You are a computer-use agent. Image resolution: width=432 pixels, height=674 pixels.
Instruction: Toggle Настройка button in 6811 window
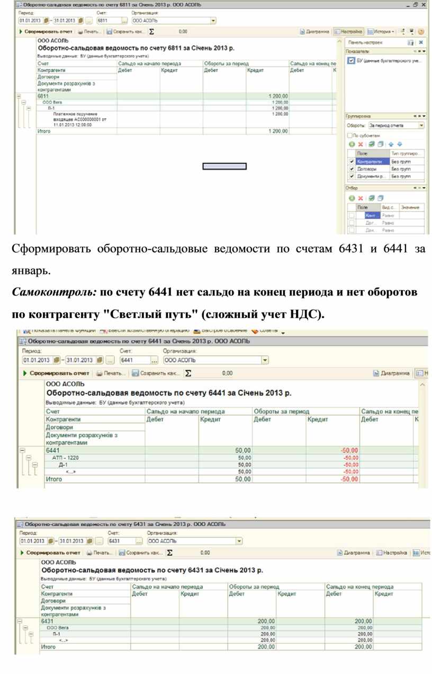pos(348,32)
